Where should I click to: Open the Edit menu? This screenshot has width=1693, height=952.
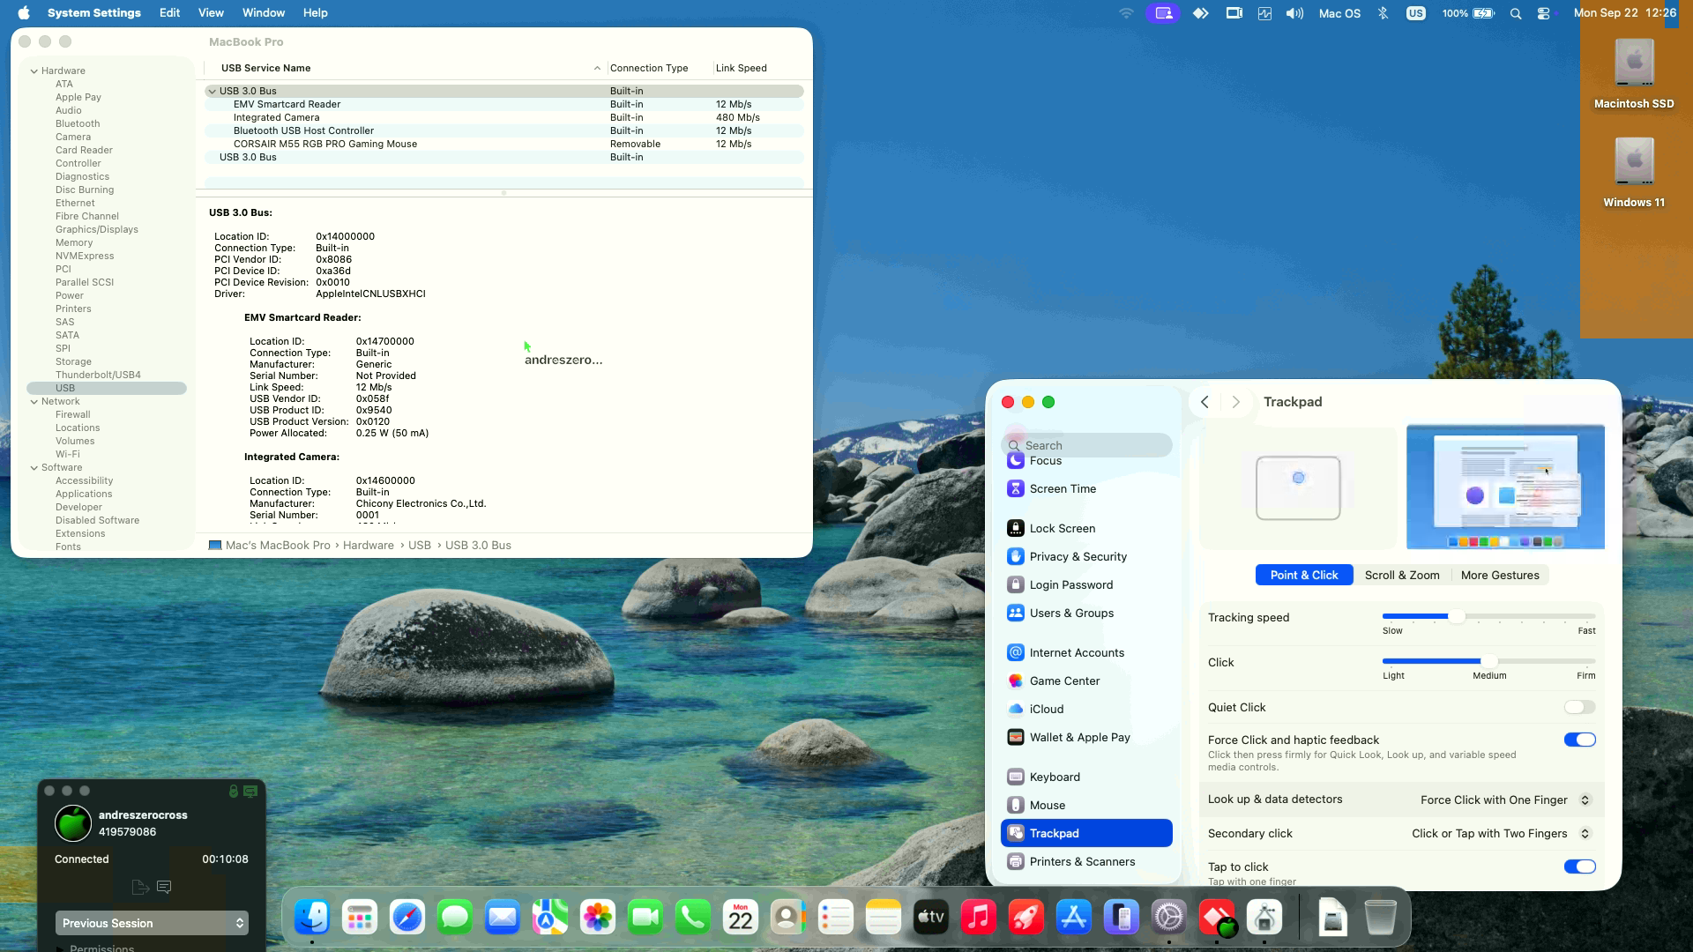coord(169,13)
